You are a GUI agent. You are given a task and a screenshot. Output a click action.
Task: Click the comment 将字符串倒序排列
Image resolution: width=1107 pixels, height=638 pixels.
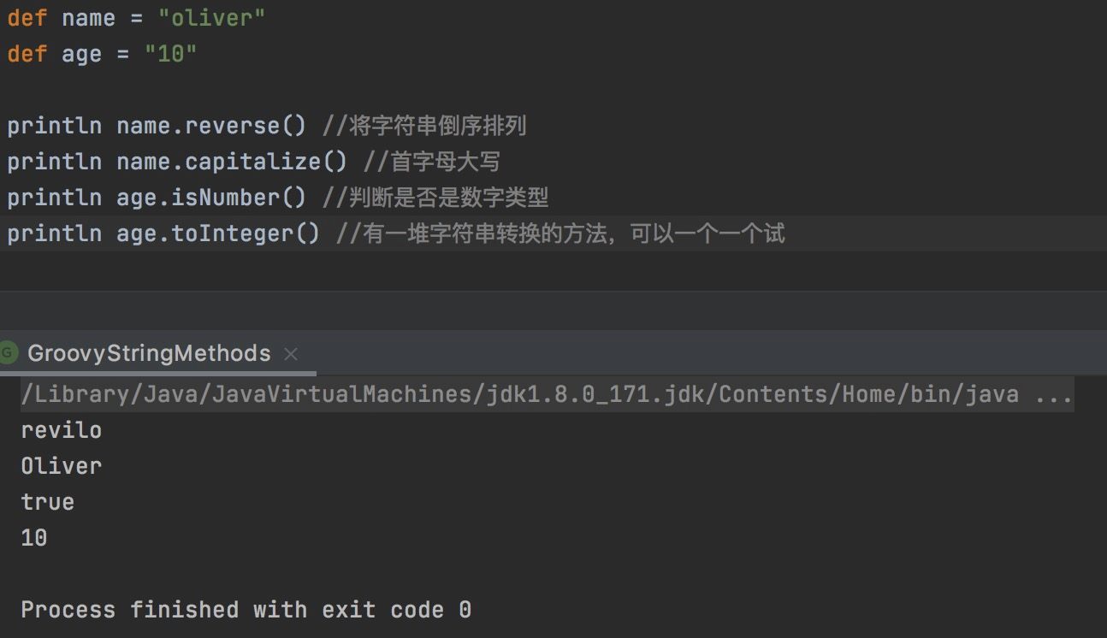(x=436, y=125)
